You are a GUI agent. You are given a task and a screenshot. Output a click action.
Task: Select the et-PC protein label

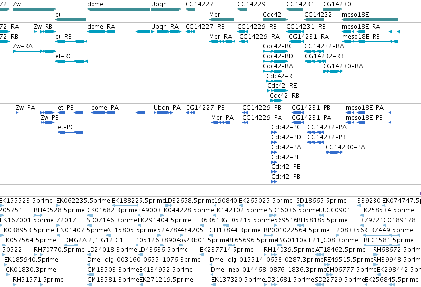[66, 127]
